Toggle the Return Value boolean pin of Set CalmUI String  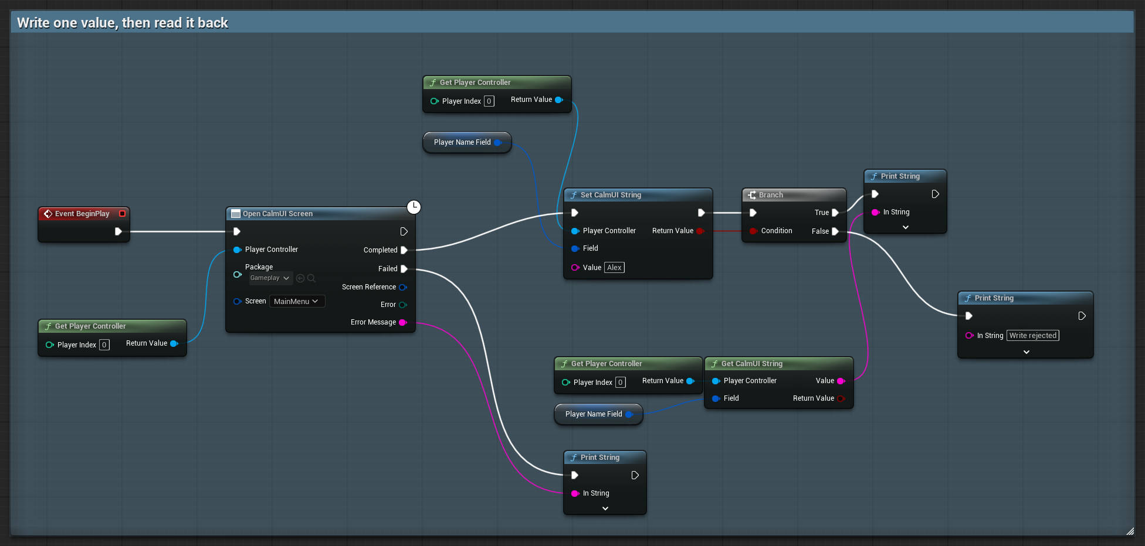[700, 231]
